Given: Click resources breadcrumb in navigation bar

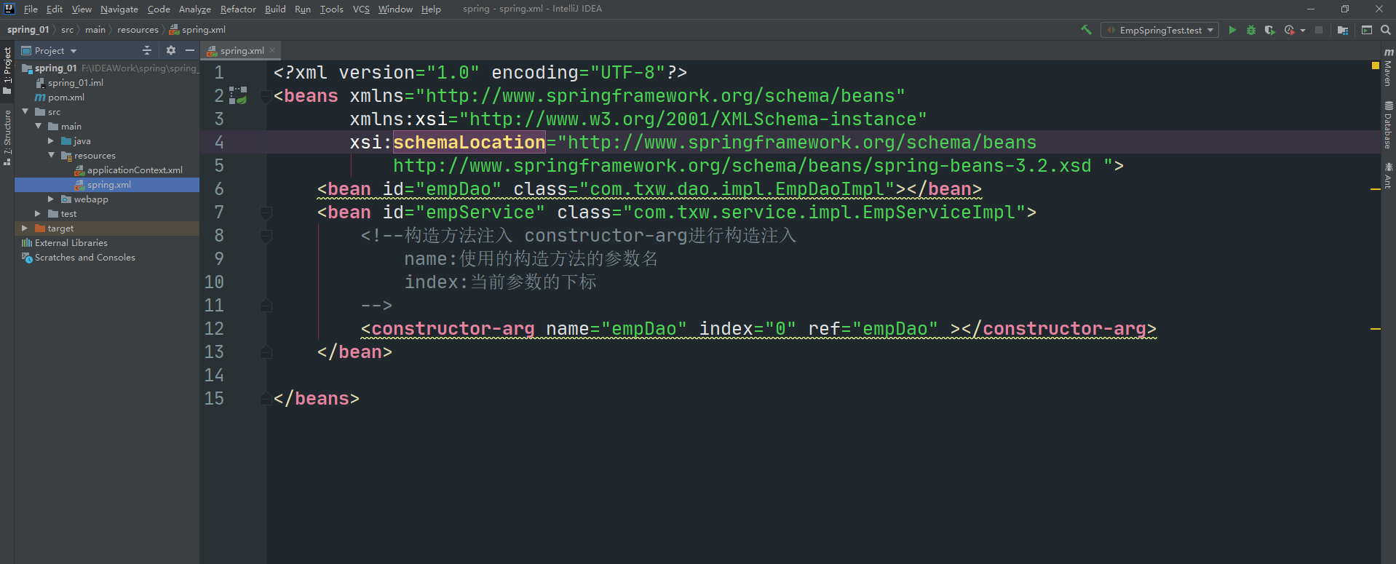Looking at the screenshot, I should click(x=138, y=30).
